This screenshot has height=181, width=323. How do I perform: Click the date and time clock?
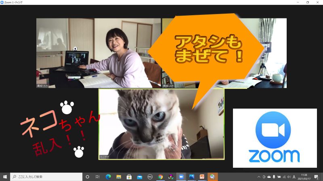pos(304,177)
